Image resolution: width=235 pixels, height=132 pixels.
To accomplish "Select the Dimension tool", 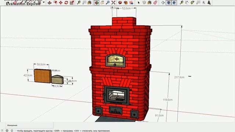I will point(187,3).
